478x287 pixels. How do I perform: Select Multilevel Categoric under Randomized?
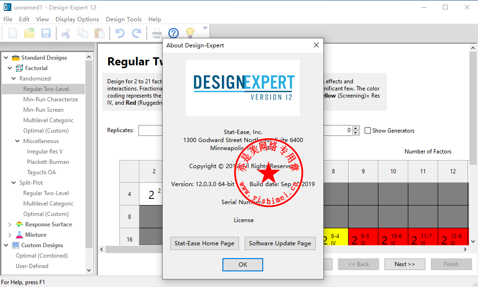pyautogui.click(x=48, y=120)
